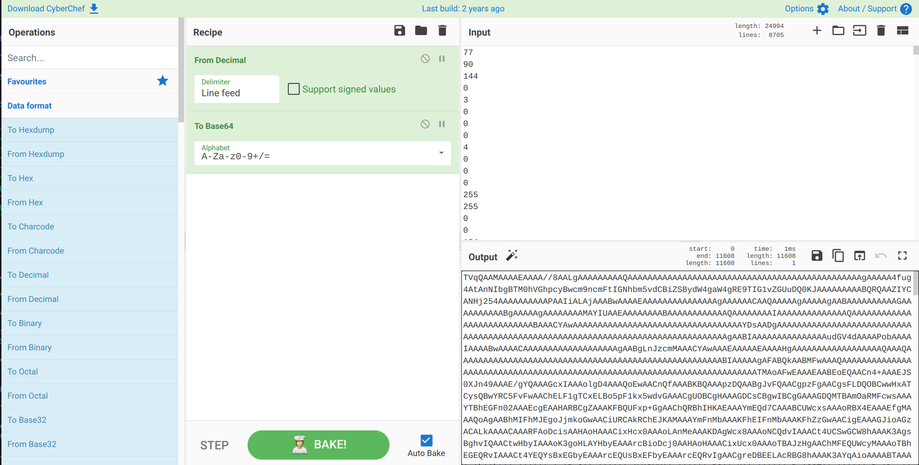Select the To Charcode operation
The height and width of the screenshot is (465, 919).
[x=90, y=227]
